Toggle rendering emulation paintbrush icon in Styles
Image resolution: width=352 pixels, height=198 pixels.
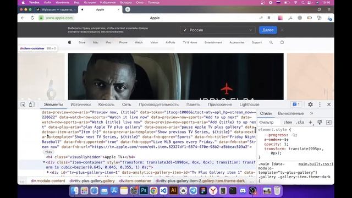click(320, 122)
